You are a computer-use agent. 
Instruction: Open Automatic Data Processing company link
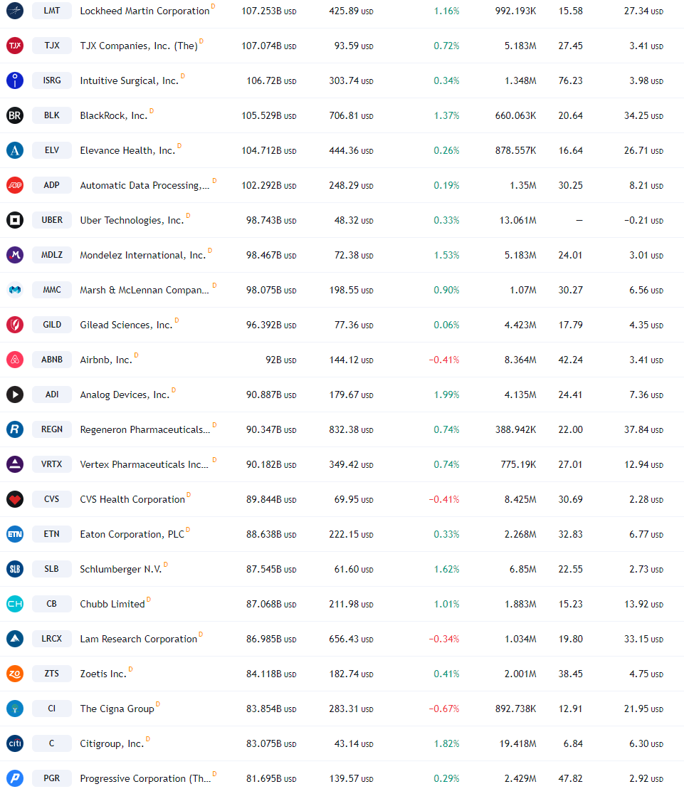[x=145, y=185]
